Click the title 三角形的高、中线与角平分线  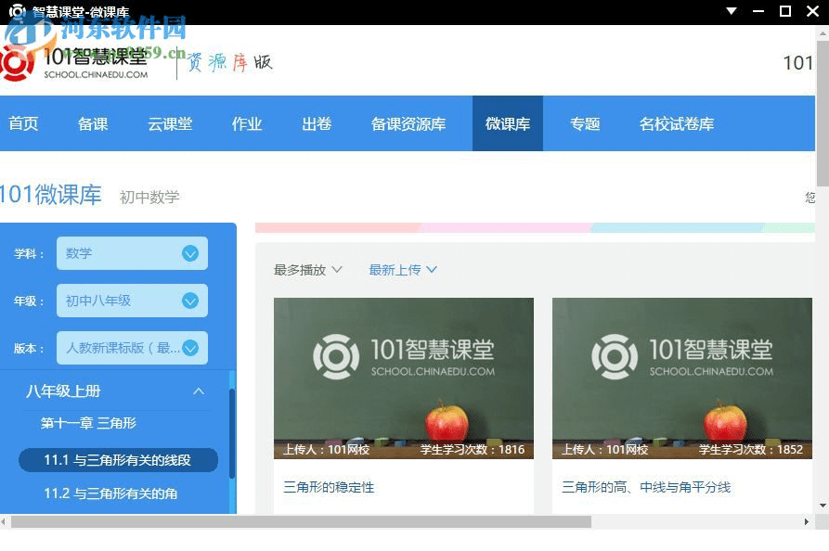pos(646,487)
